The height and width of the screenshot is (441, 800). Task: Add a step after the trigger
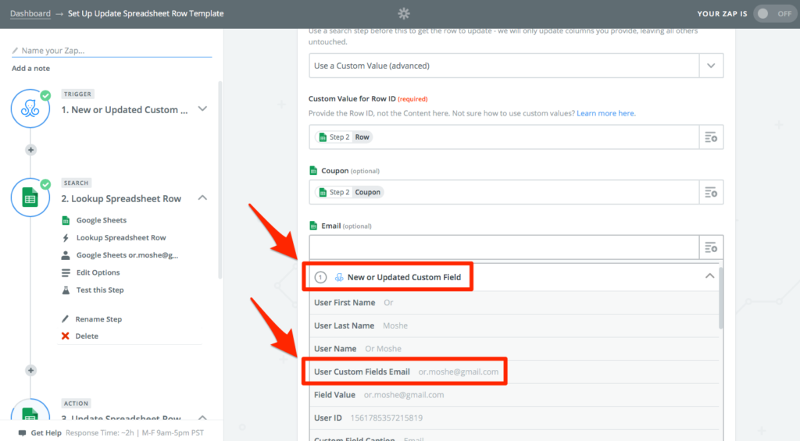[30, 150]
